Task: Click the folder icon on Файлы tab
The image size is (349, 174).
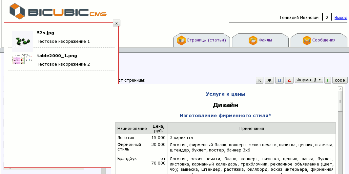Action: (x=253, y=40)
